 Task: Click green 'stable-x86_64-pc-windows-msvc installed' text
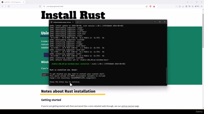pos(70,64)
